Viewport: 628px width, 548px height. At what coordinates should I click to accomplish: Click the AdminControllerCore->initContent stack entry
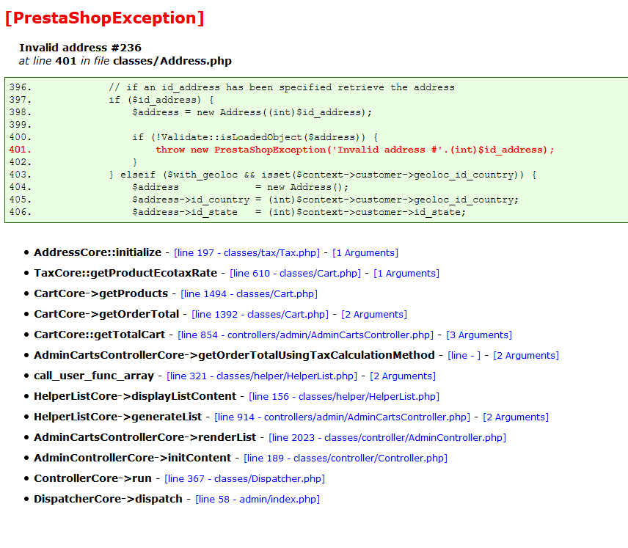tap(132, 458)
